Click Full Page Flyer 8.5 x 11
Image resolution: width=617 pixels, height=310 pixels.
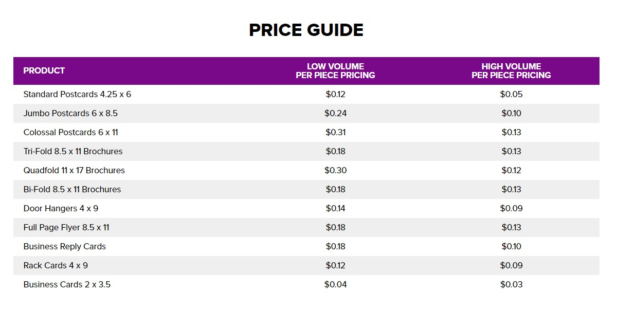tap(66, 228)
